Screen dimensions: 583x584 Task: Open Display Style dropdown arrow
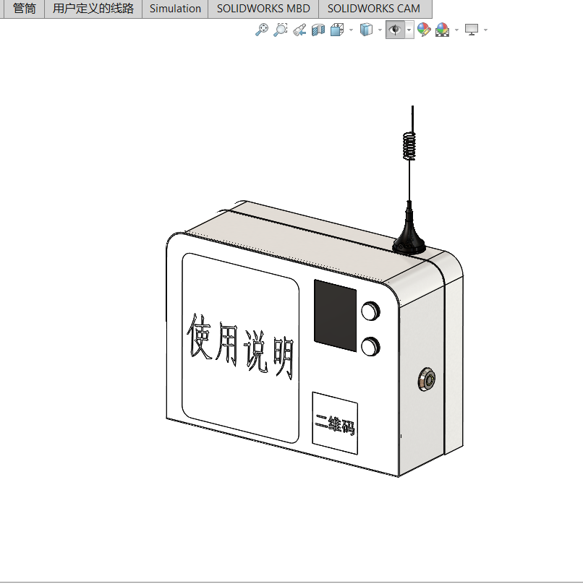(x=380, y=30)
